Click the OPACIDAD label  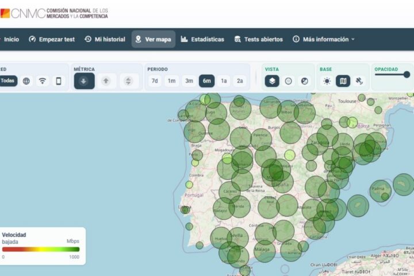(x=386, y=69)
